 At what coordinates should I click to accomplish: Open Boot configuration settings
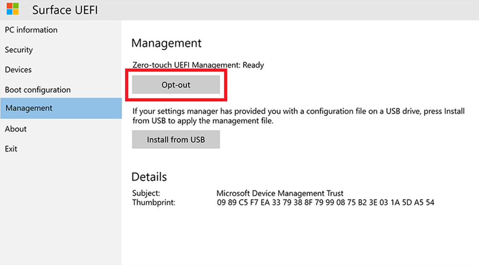point(37,90)
